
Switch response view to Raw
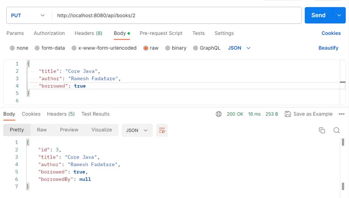[x=42, y=130]
